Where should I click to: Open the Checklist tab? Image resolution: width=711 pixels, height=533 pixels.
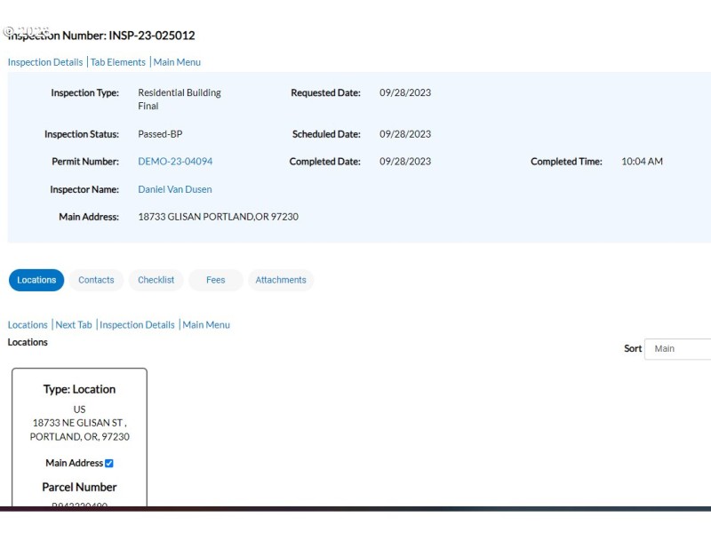tap(156, 280)
